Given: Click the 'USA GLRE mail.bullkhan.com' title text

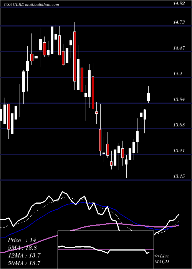Looking at the screenshot, I should tap(31, 5).
